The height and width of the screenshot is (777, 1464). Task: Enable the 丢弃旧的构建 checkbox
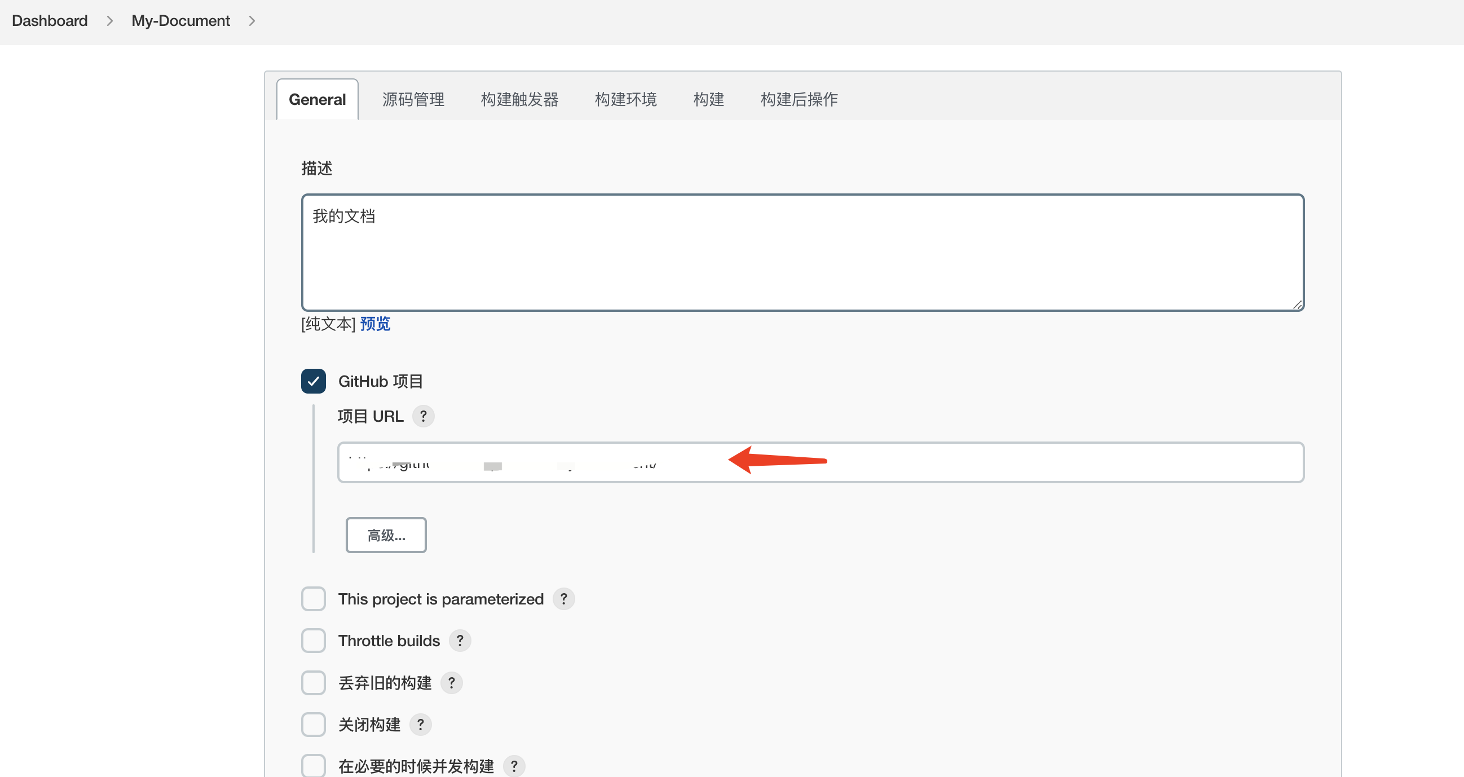[x=313, y=683]
